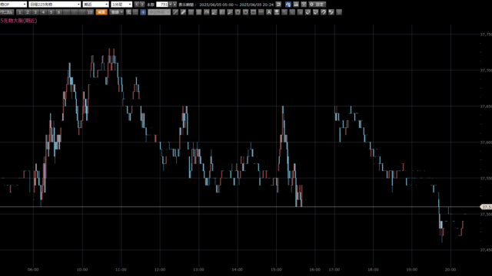The width and height of the screenshot is (492, 276).
Task: Select technical preset number 1
Action: click(x=20, y=12)
